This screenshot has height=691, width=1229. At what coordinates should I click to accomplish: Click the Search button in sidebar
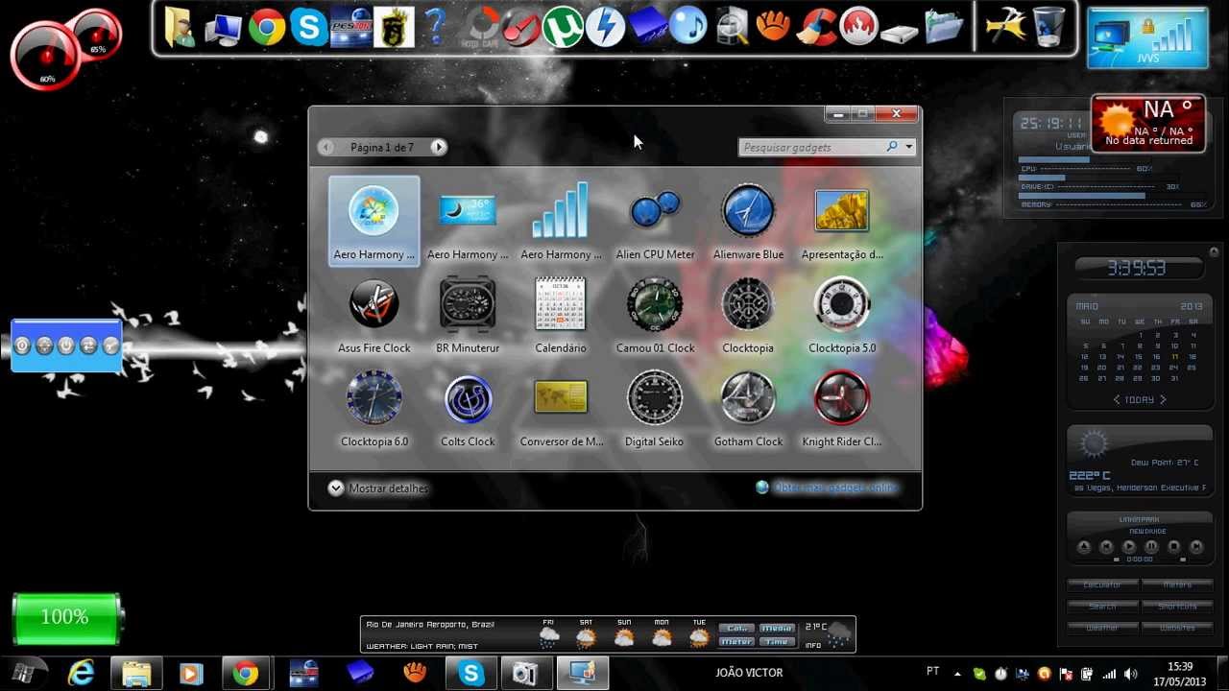(1102, 606)
